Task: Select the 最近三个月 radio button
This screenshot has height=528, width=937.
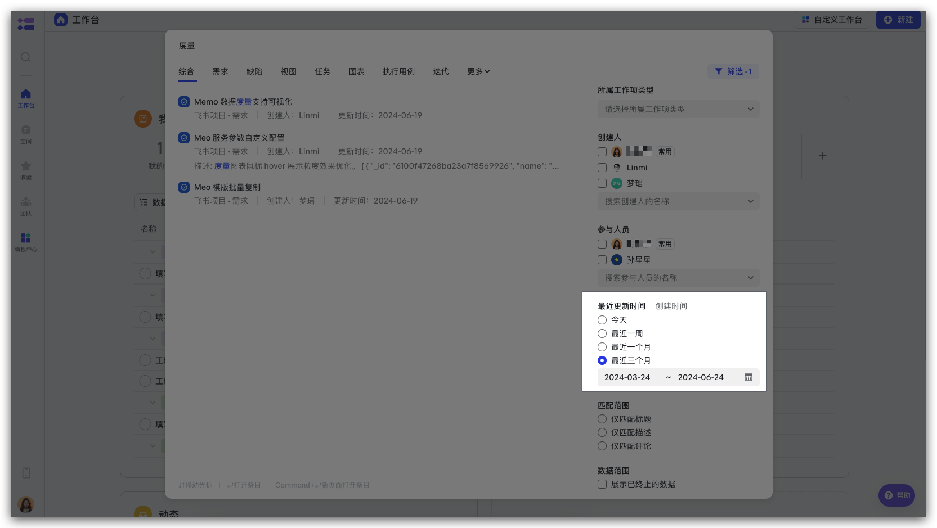Action: [x=602, y=360]
